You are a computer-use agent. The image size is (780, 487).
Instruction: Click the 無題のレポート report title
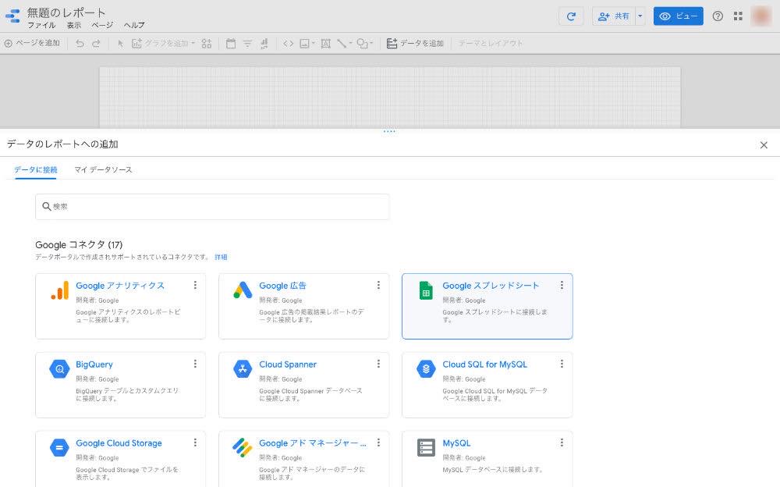[66, 12]
